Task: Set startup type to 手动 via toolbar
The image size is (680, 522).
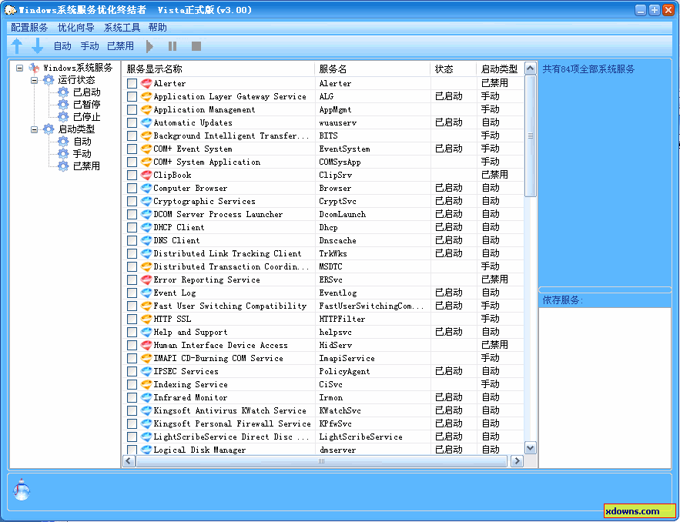Action: (x=90, y=46)
